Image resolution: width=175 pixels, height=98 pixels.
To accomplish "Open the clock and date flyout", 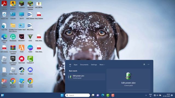I will coord(167,95).
